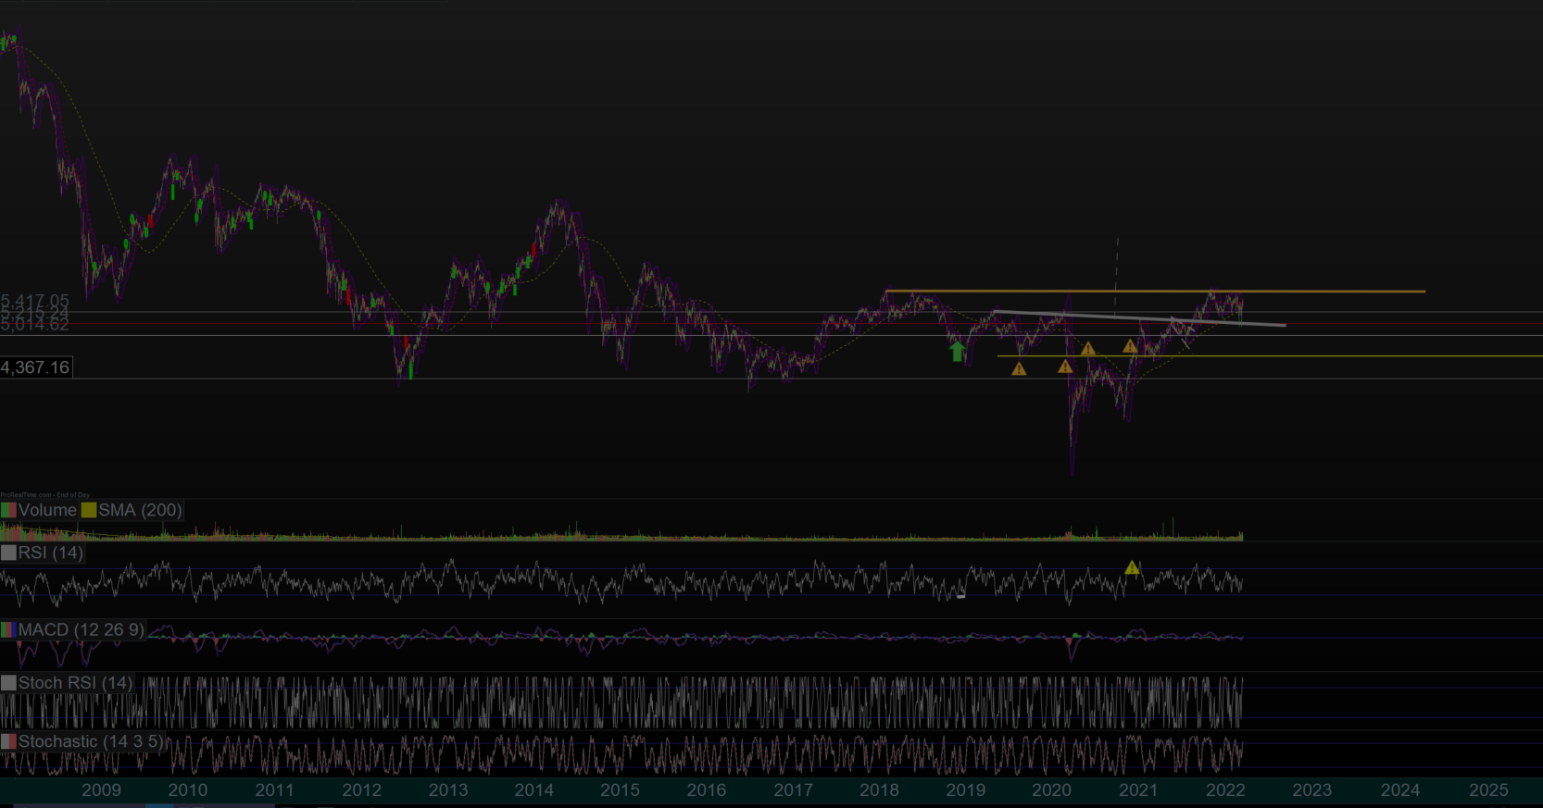Select right warning triangle below yellow line
The width and height of the screenshot is (1543, 808).
pos(1065,367)
